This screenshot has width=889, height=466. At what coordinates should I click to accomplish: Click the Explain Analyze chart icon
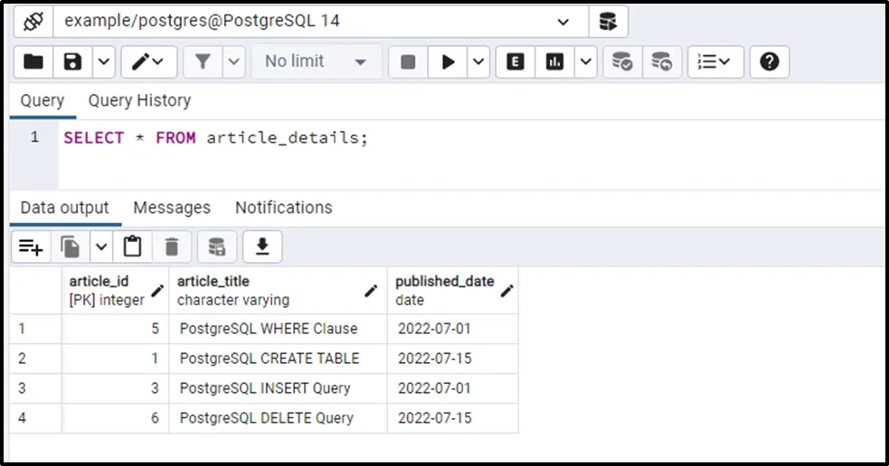[555, 61]
